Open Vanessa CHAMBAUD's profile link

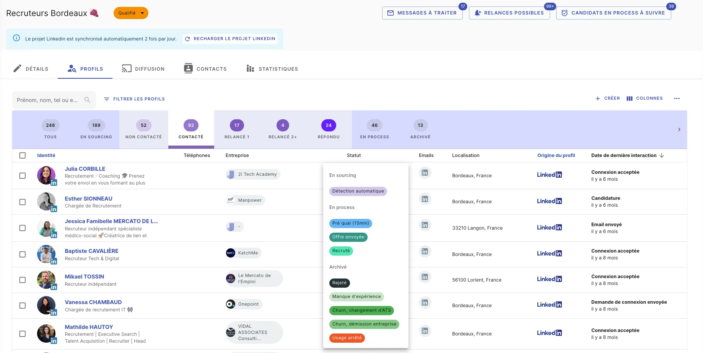point(93,302)
